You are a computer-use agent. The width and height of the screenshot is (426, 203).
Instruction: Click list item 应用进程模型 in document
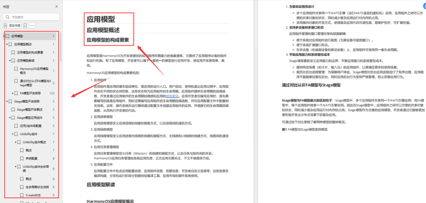pyautogui.click(x=103, y=116)
